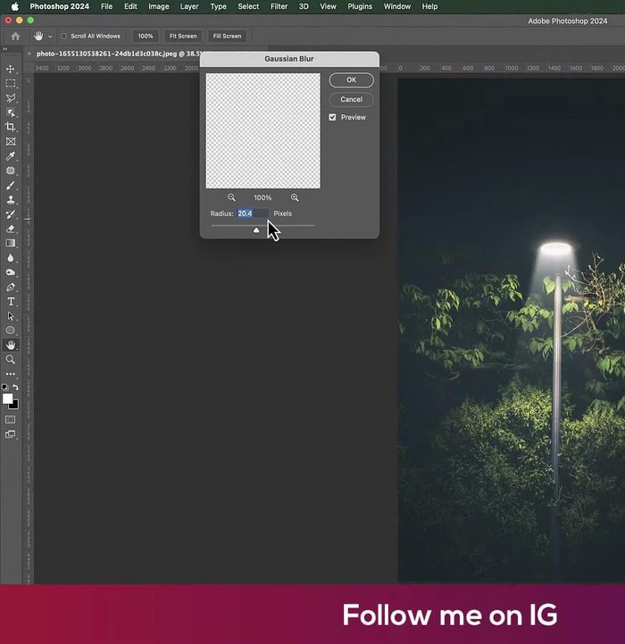The image size is (625, 644).
Task: Select the Crop tool
Action: coord(11,127)
